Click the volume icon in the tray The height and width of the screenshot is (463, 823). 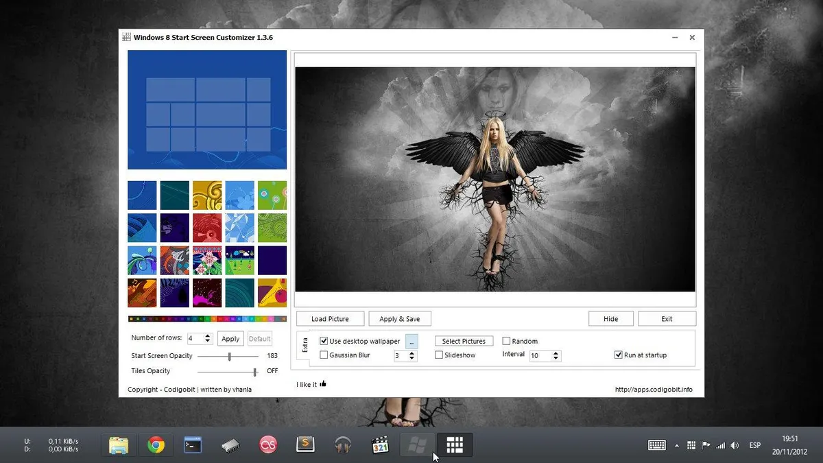point(735,446)
